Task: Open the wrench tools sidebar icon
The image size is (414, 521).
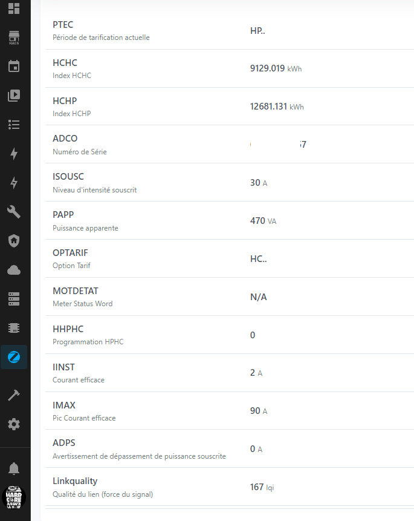Action: [x=14, y=212]
